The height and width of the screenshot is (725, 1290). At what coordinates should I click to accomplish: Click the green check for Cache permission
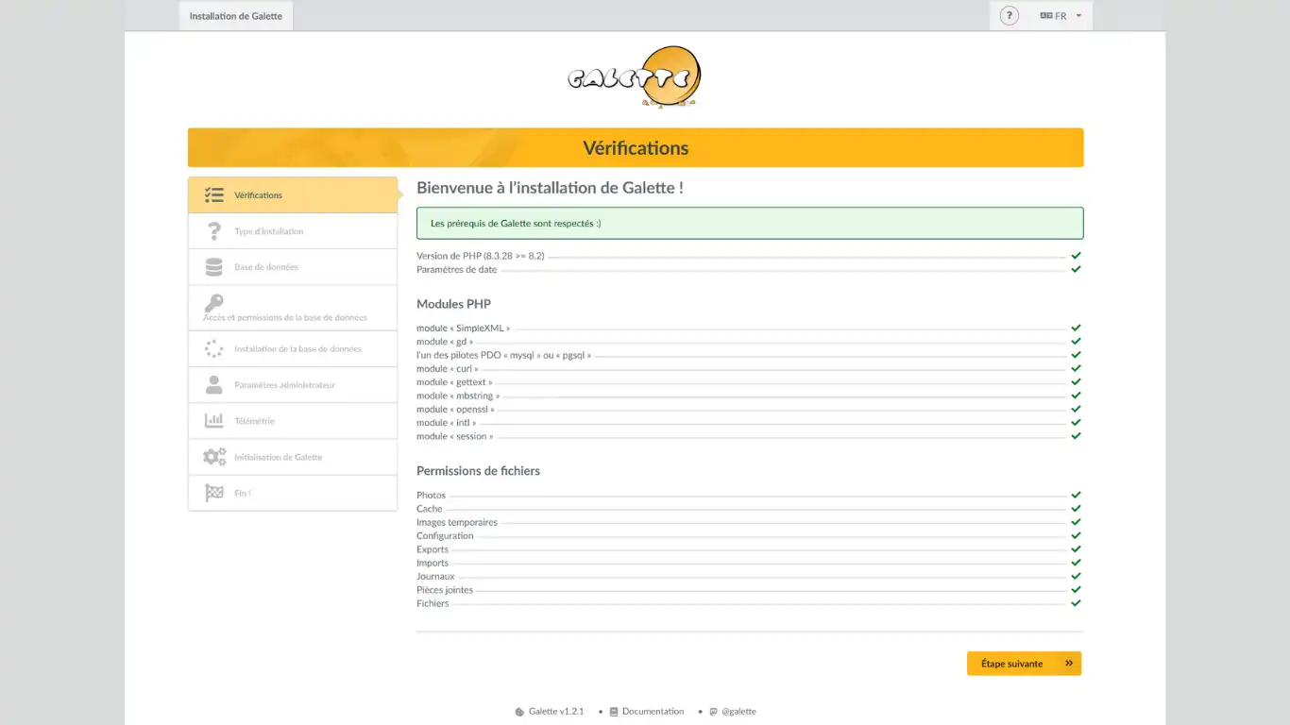point(1076,509)
